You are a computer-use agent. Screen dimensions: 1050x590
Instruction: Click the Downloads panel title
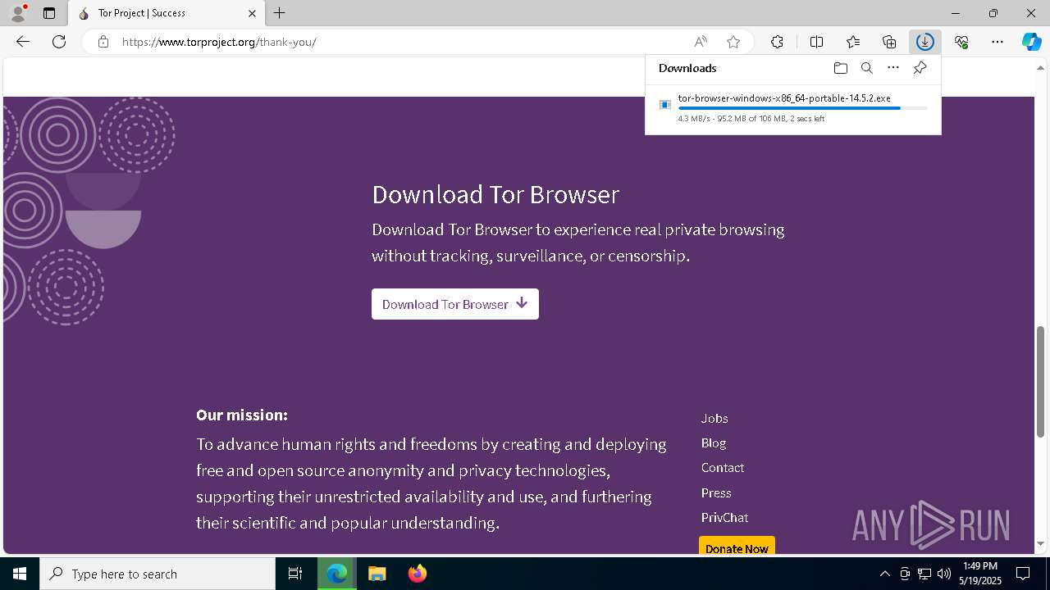point(687,68)
